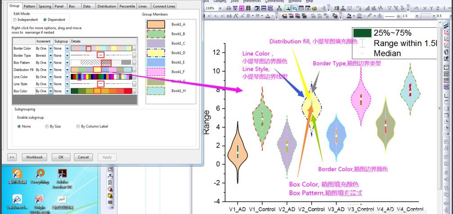Screen dimensions: 453x214
Task: Open the Origin 2019b desktop shortcut
Action: pyautogui.click(x=40, y=200)
